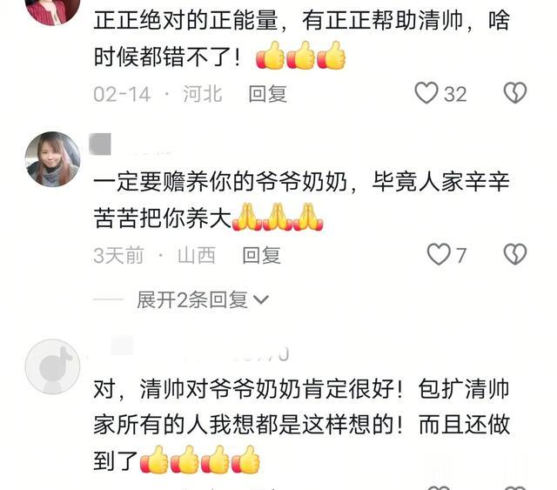This screenshot has height=490, width=557.
Task: Open profile of woman avatar in gray scarf
Action: (52, 159)
